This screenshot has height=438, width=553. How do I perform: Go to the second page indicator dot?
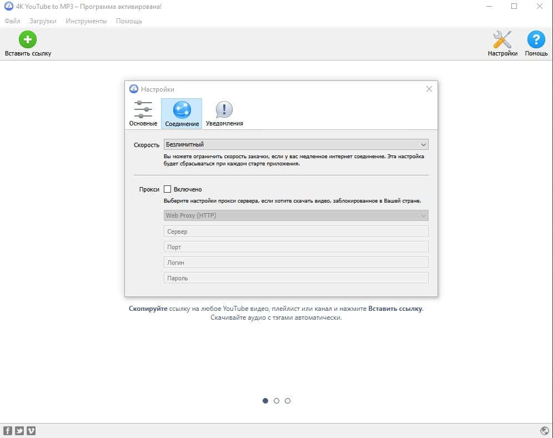tap(276, 401)
